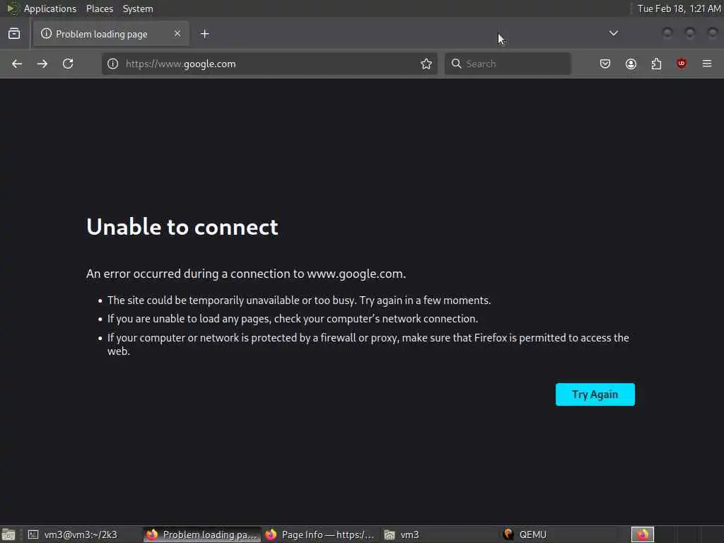Screen dimensions: 724x543
Task: Bookmark this page with the star icon
Action: tap(426, 64)
